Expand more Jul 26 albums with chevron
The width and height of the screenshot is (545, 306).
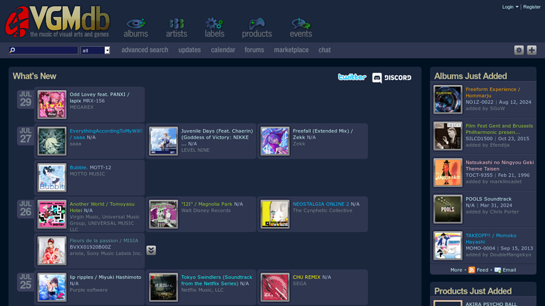[151, 250]
